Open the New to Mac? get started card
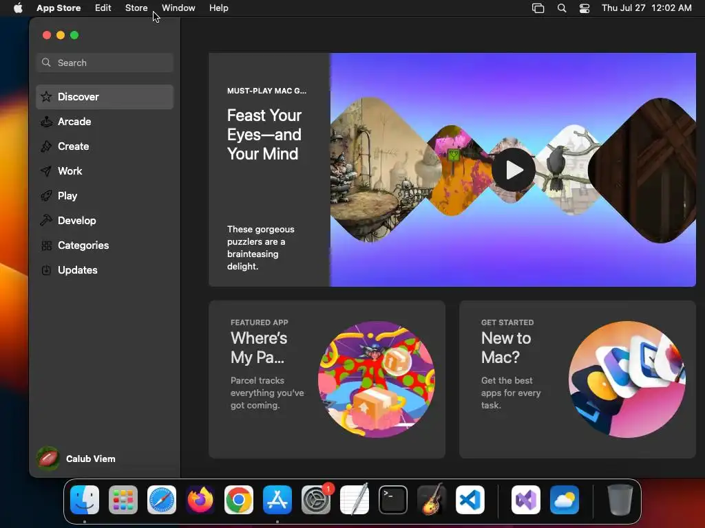The height and width of the screenshot is (528, 705). coord(578,379)
